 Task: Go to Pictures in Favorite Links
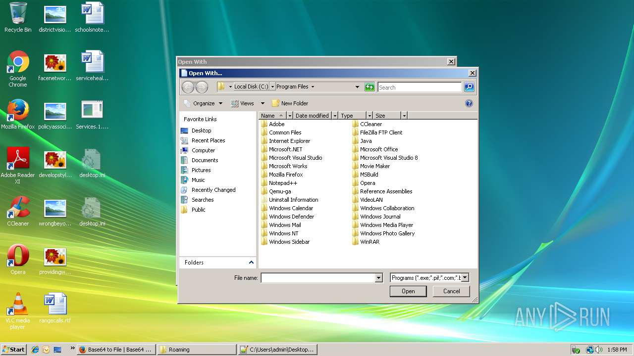(196, 170)
